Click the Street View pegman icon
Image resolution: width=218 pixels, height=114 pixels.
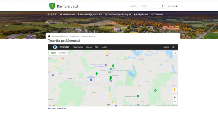175,90
